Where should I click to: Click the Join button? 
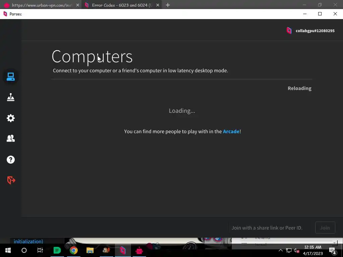pos(325,228)
